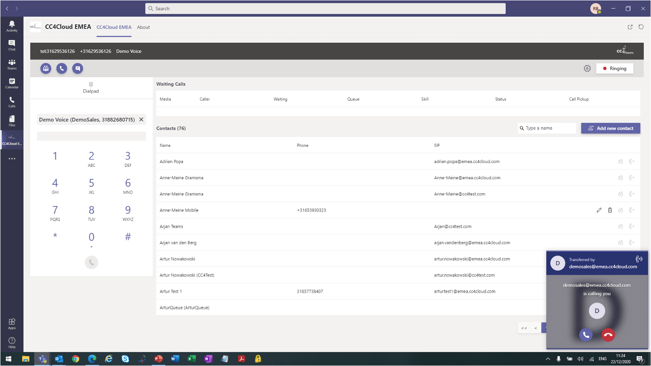Pop out the app using the open-in-window icon
Screen dimensions: 651x366
(x=630, y=26)
